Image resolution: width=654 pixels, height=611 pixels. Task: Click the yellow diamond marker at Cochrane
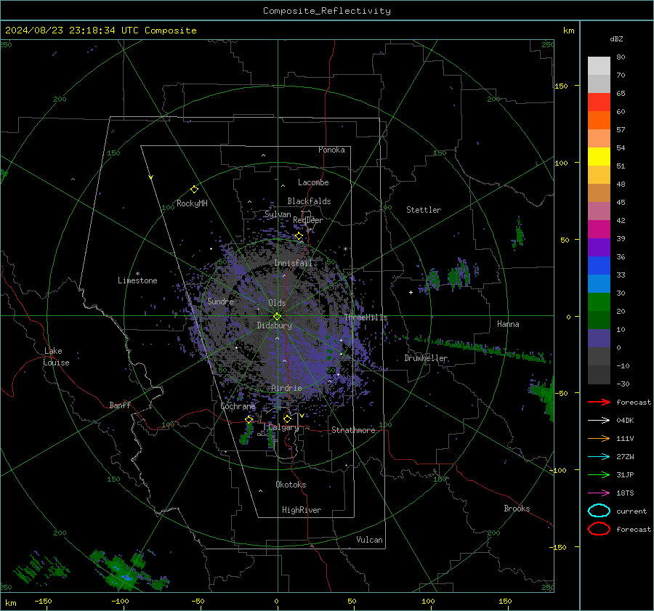pyautogui.click(x=249, y=419)
